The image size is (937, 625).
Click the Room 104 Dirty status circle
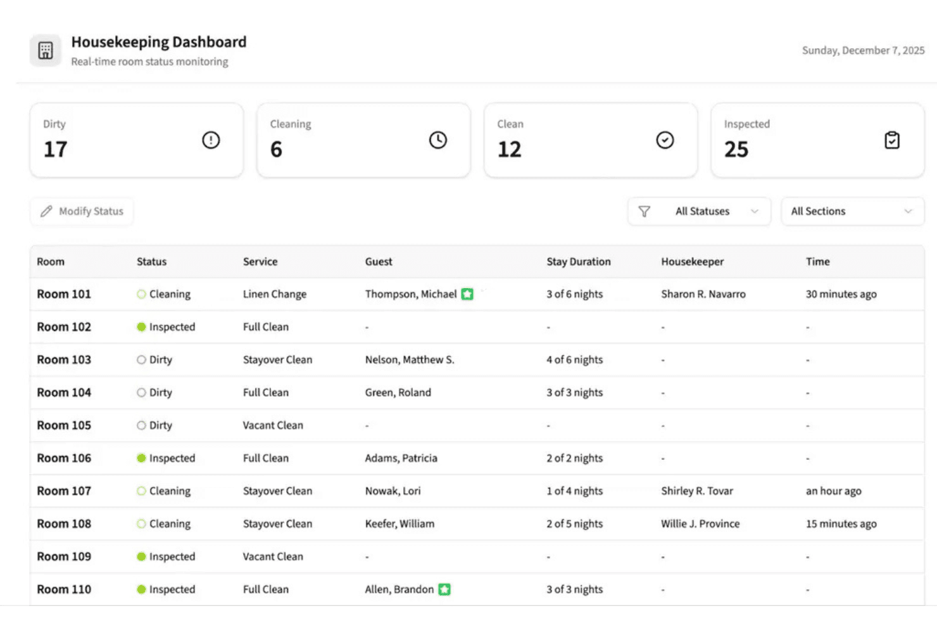(x=141, y=393)
